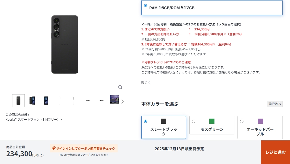Click the 選択済み badge beside 本体カラーを選ぶ
Viewport: 290px width, 164px height.
(275, 104)
